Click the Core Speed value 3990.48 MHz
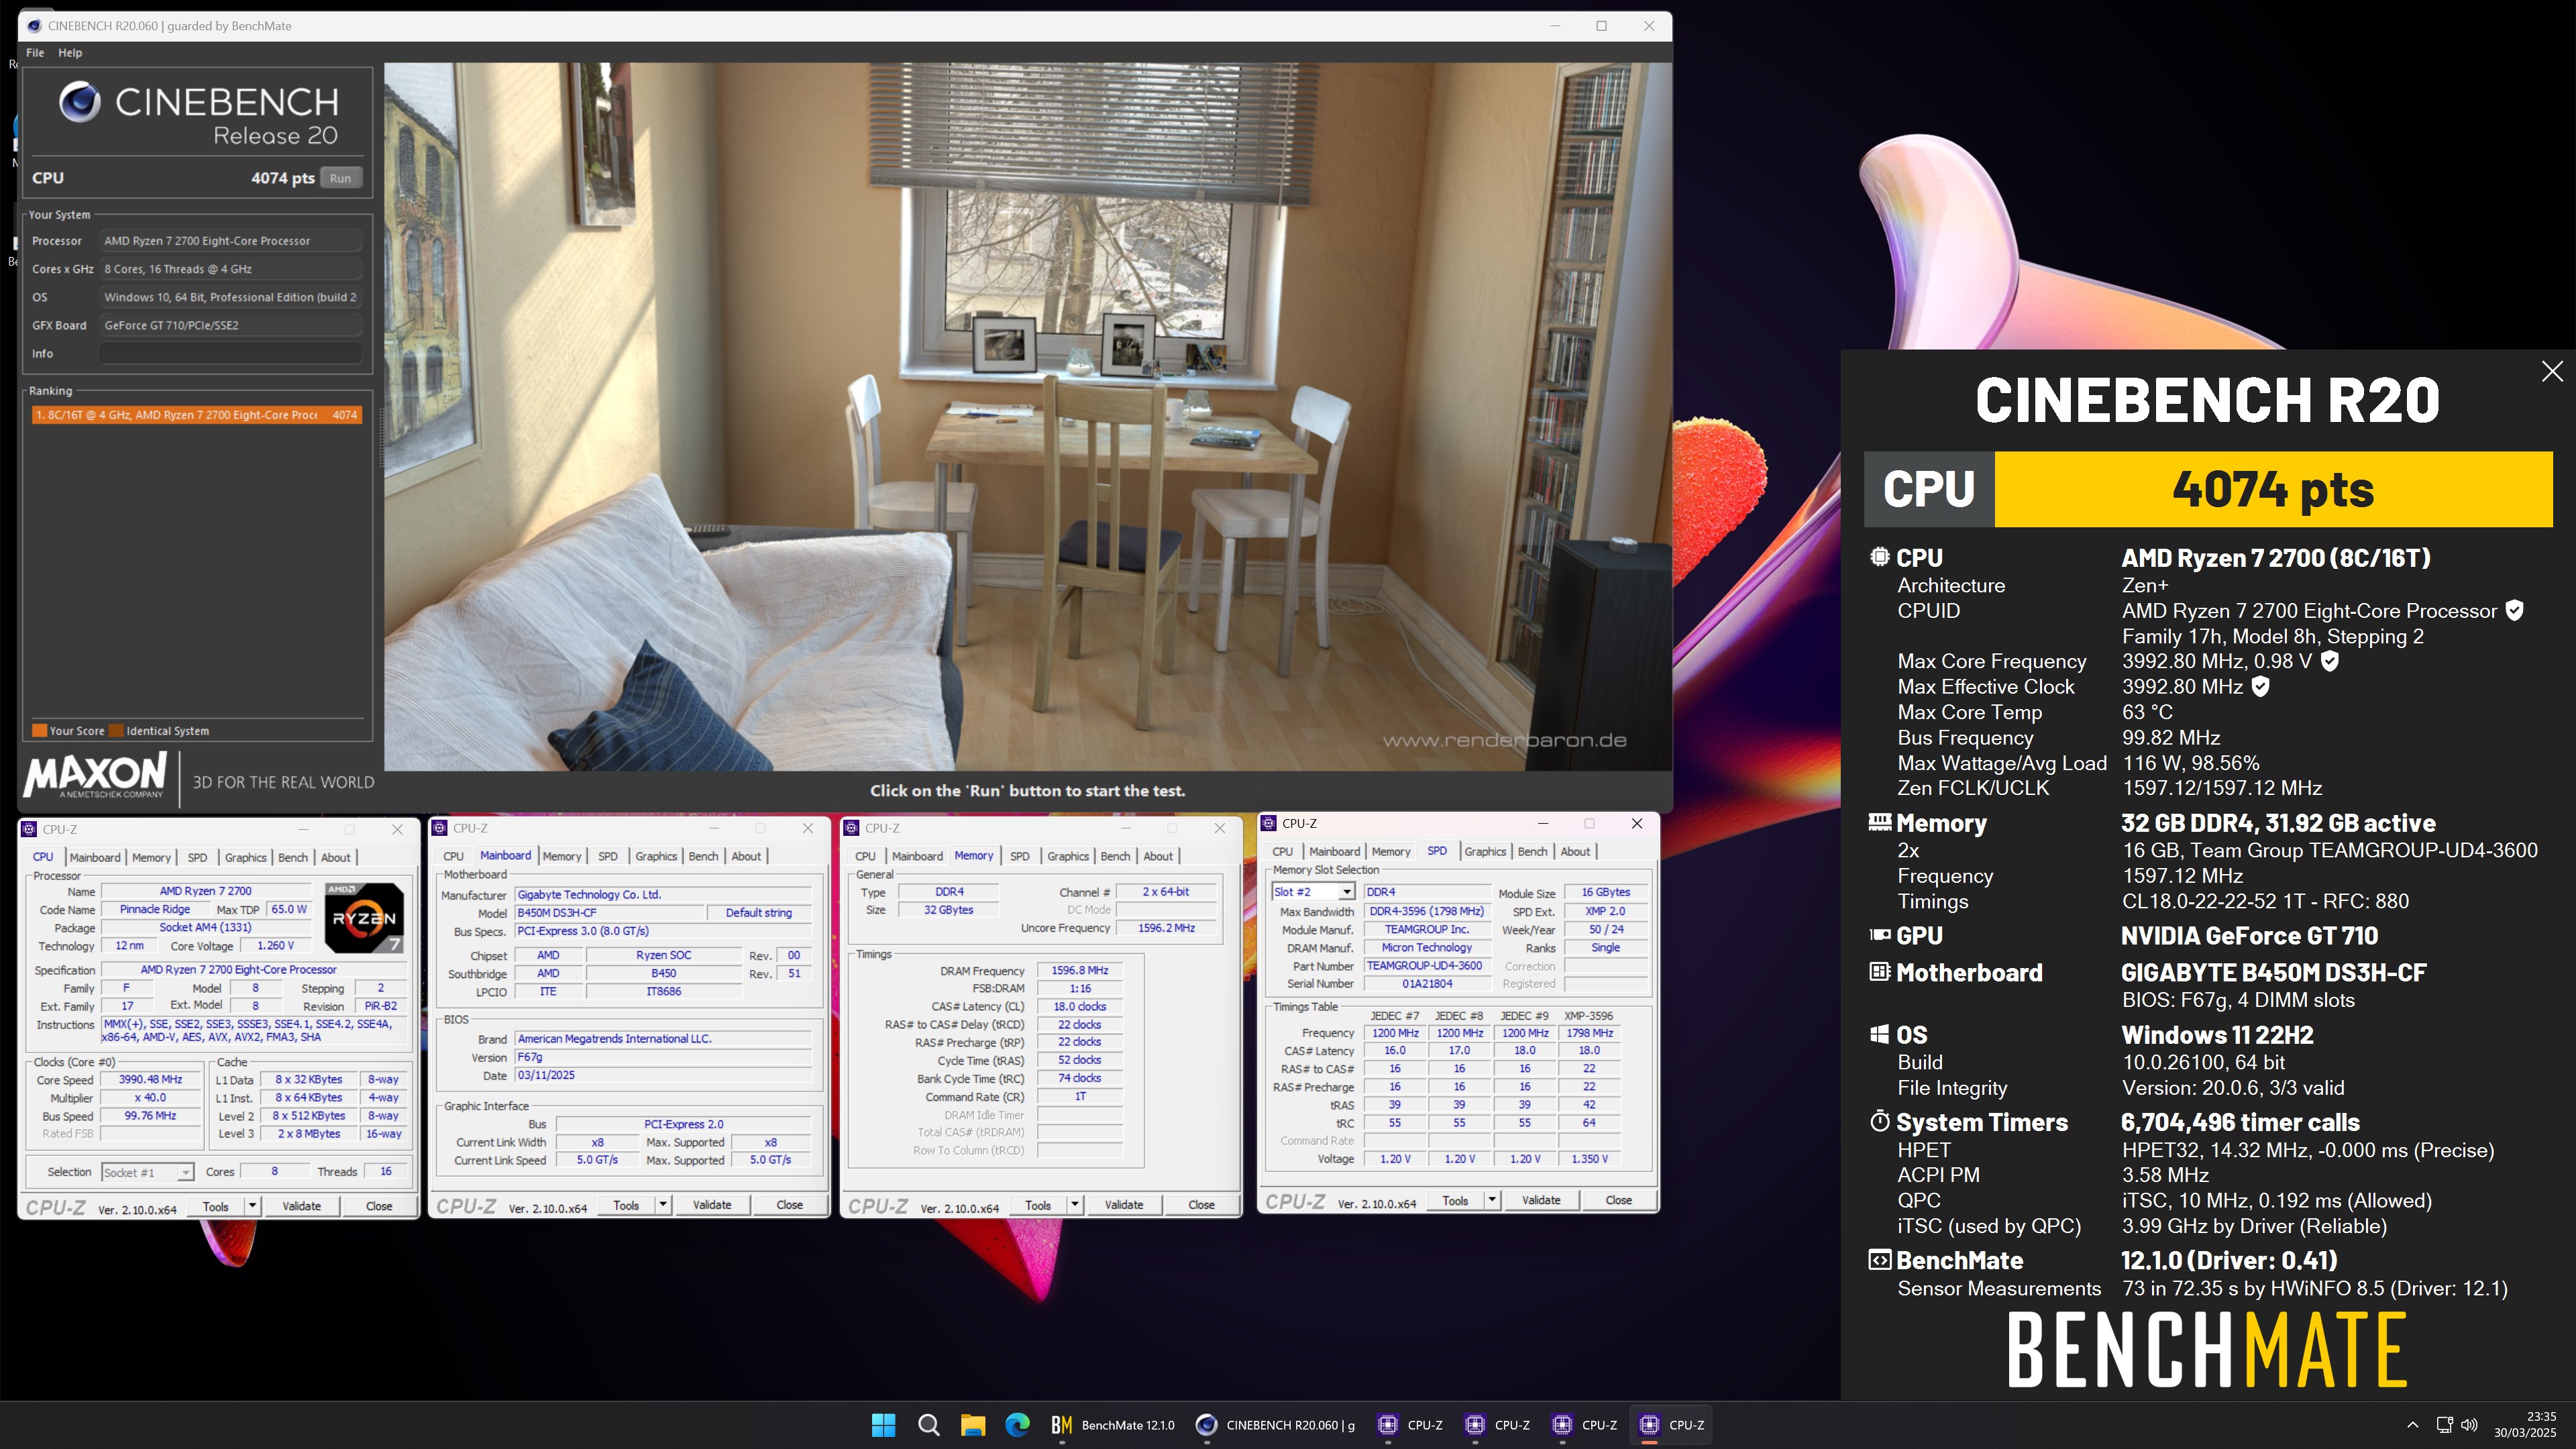The height and width of the screenshot is (1449, 2576). click(x=151, y=1080)
